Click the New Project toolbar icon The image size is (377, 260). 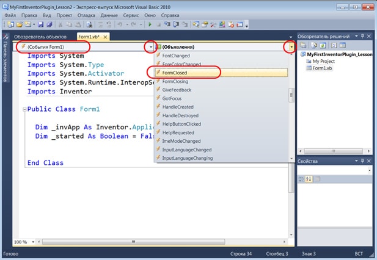pyautogui.click(x=10, y=24)
